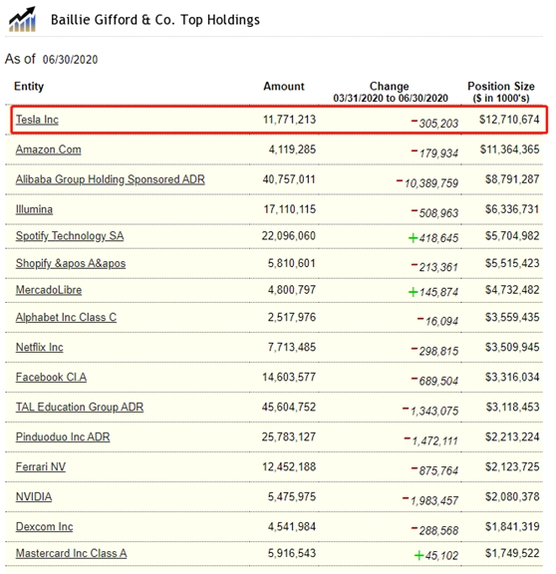The height and width of the screenshot is (574, 556).
Task: Open the Amazon.Com holding link
Action: 48,149
